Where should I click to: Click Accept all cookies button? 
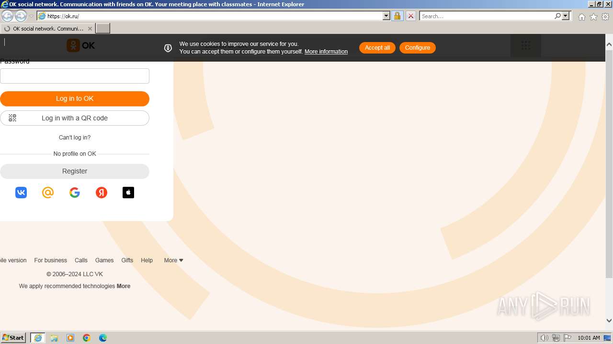(377, 48)
